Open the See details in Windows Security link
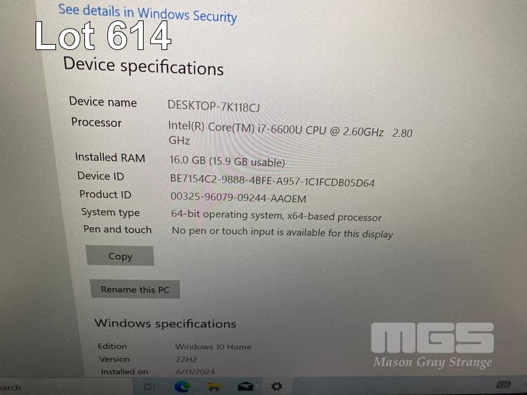The image size is (527, 395). coord(148,14)
